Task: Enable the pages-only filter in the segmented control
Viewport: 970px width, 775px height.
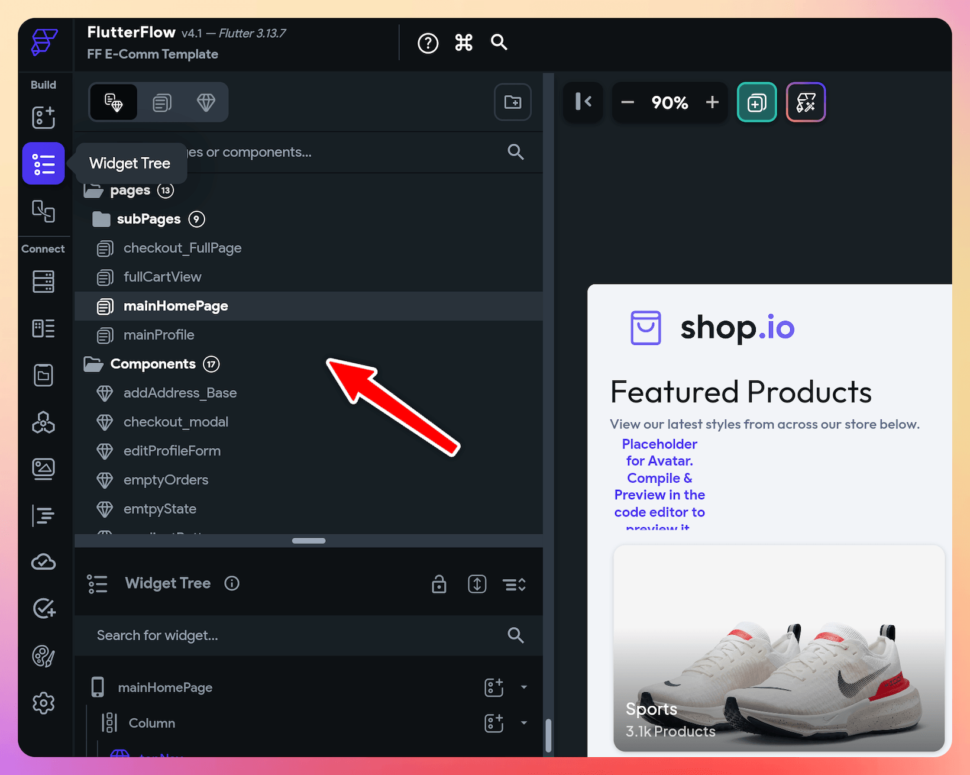Action: [161, 102]
